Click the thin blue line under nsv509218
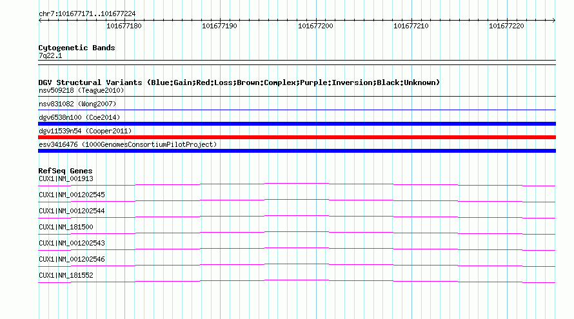This screenshot has height=319, width=574. tap(297, 97)
